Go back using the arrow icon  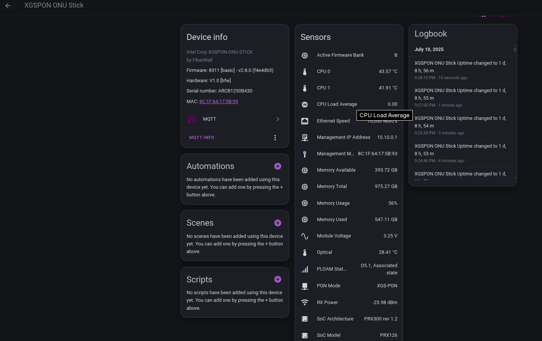coord(8,5)
